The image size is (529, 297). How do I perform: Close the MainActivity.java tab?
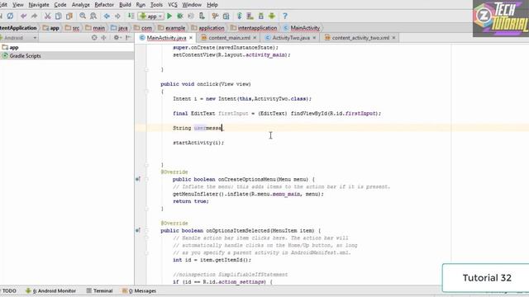tap(191, 38)
